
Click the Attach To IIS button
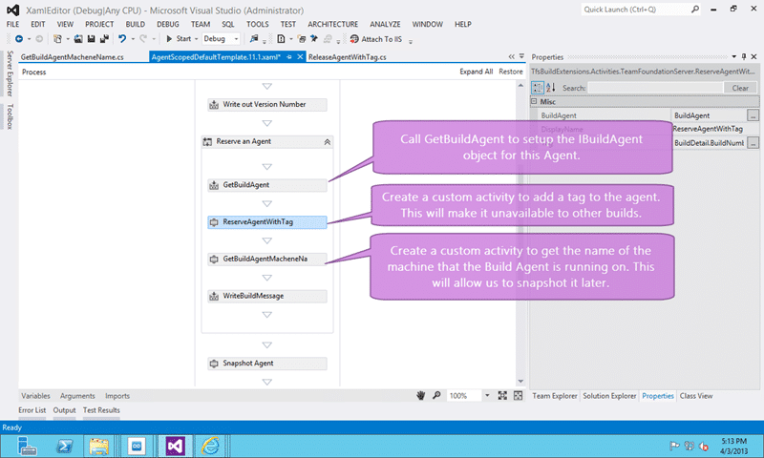pyautogui.click(x=376, y=39)
